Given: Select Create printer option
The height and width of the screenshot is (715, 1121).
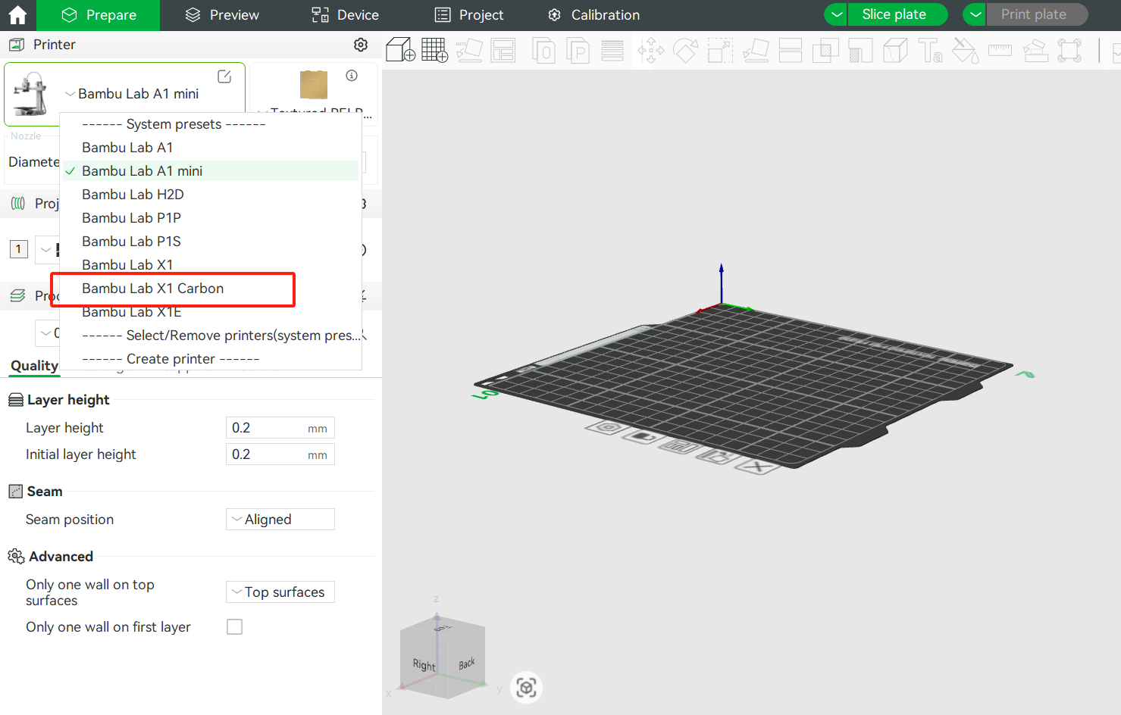Looking at the screenshot, I should click(x=171, y=359).
